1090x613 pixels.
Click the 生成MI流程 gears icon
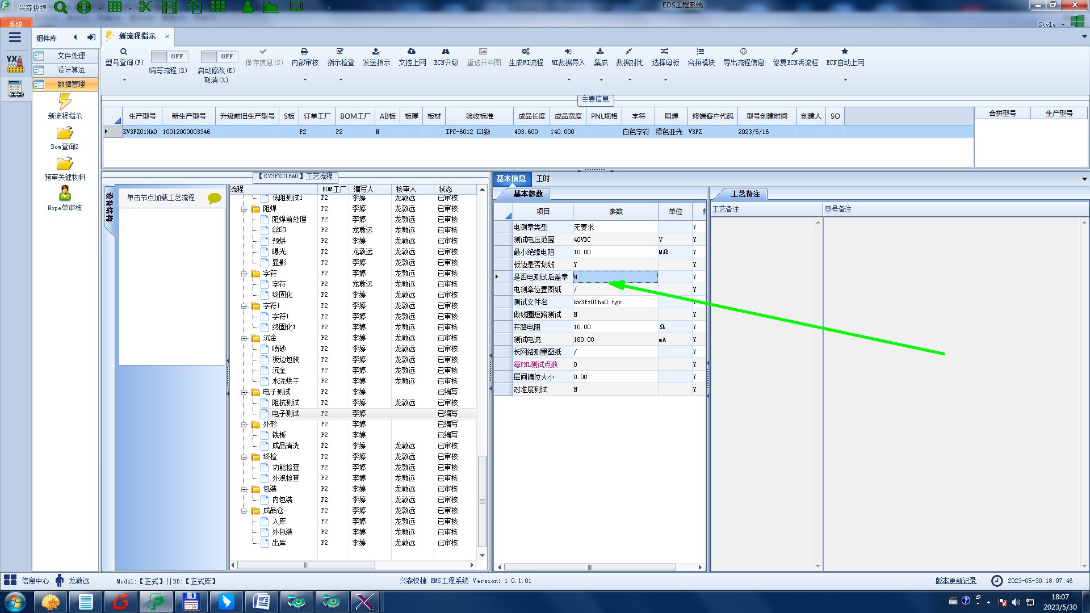(526, 52)
